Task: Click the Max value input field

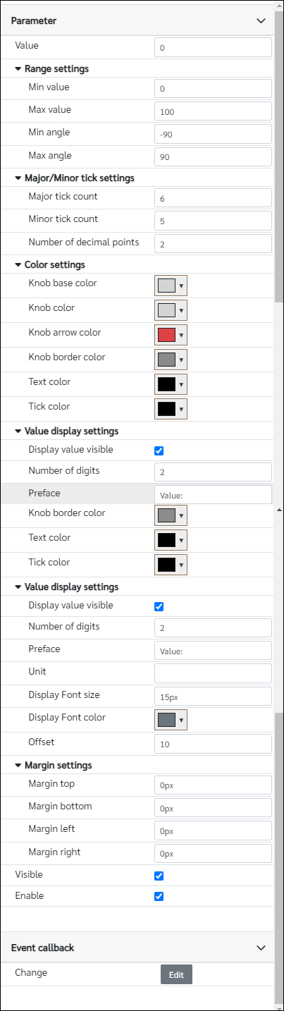Action: click(x=213, y=111)
